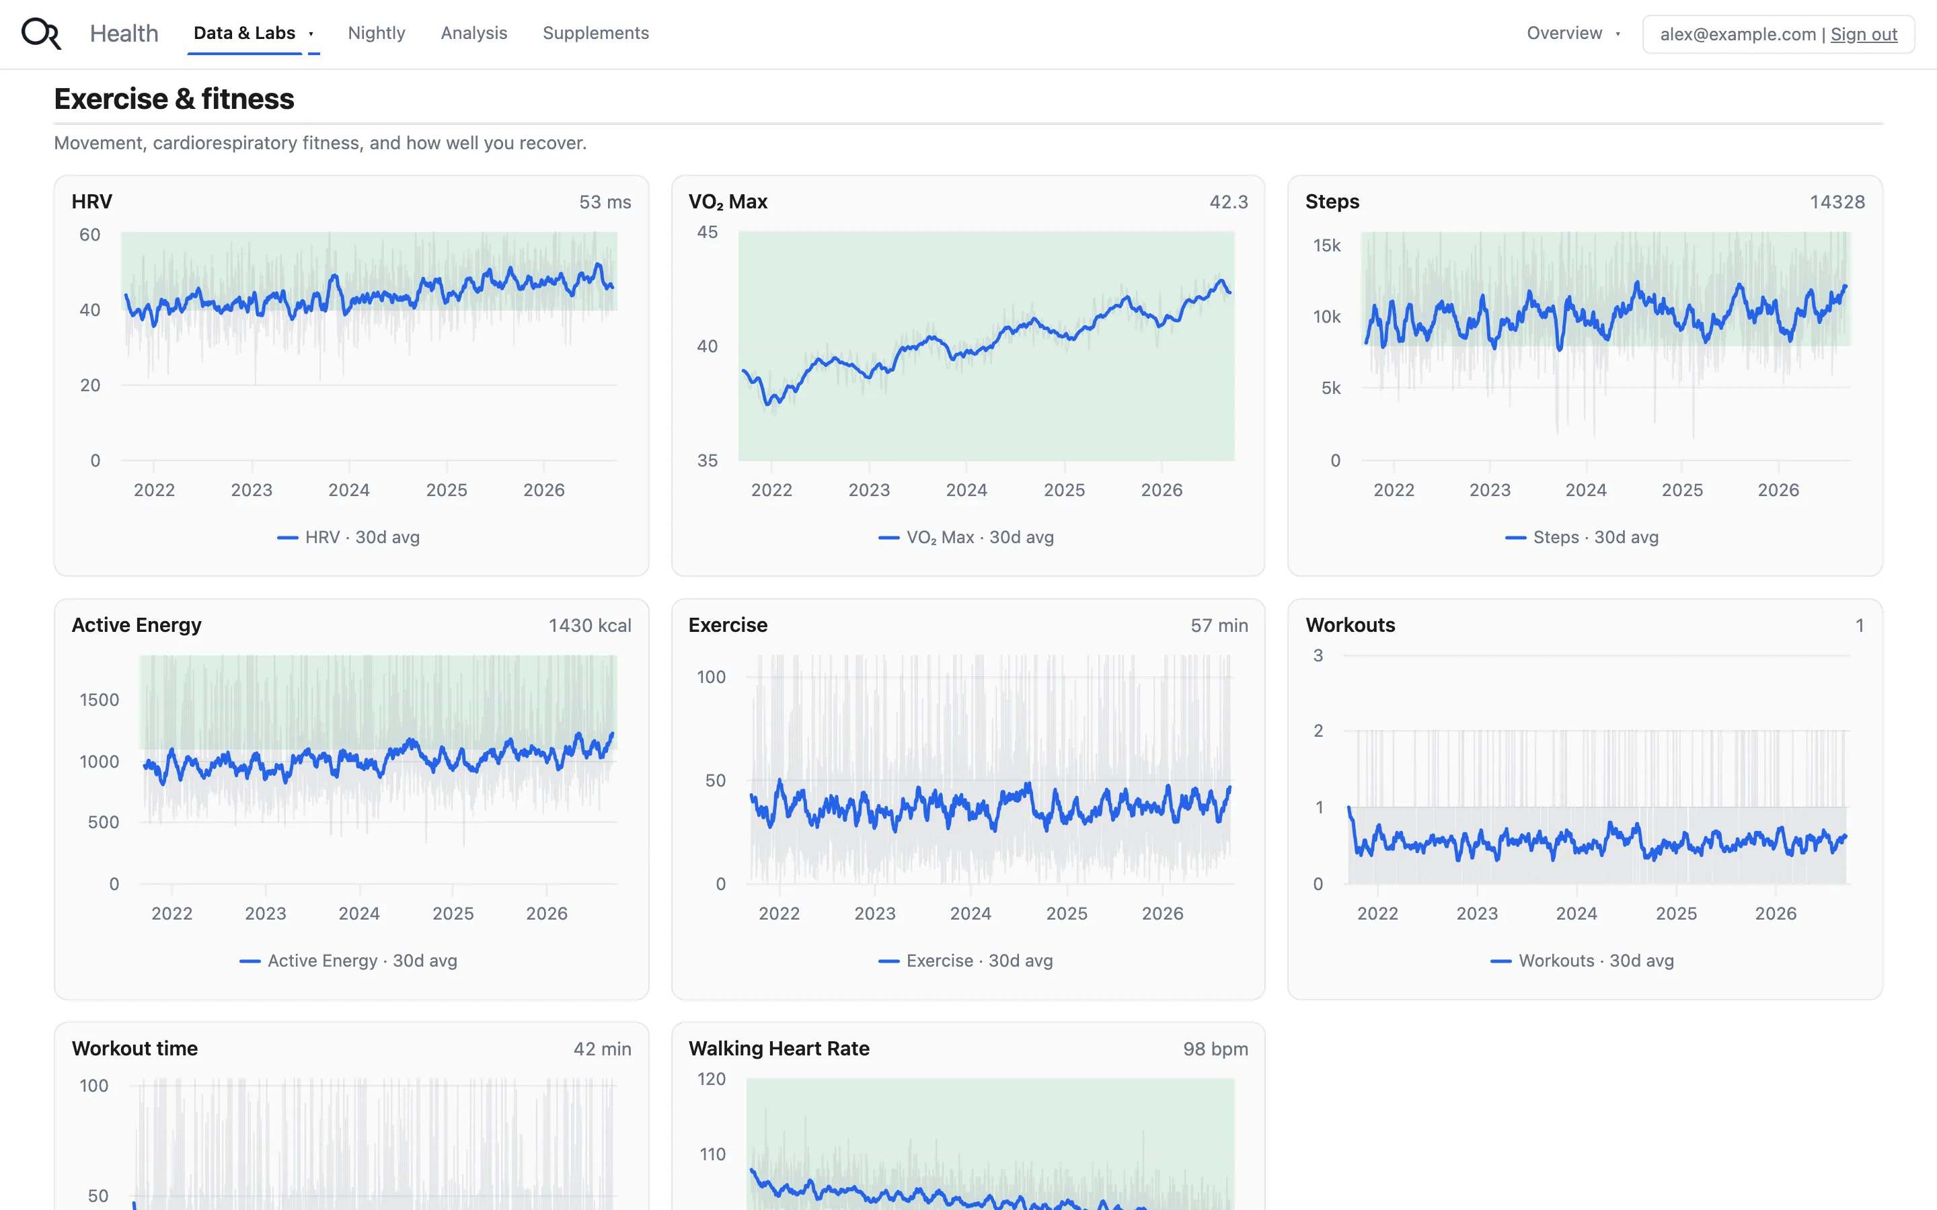Viewport: 1937px width, 1210px height.
Task: Toggle the Active Energy · 30d avg legend
Action: pyautogui.click(x=348, y=961)
